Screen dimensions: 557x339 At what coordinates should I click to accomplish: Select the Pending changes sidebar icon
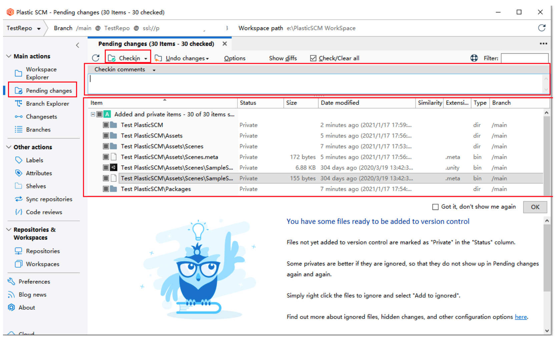pos(19,90)
